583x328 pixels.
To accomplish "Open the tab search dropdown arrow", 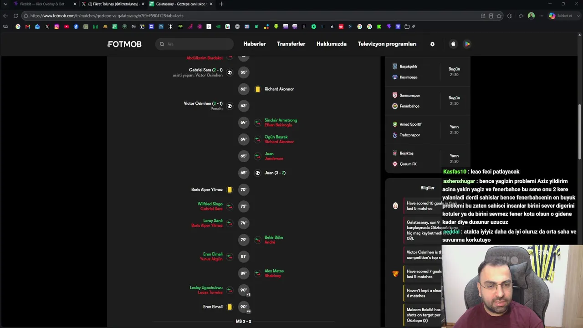I will [5, 4].
